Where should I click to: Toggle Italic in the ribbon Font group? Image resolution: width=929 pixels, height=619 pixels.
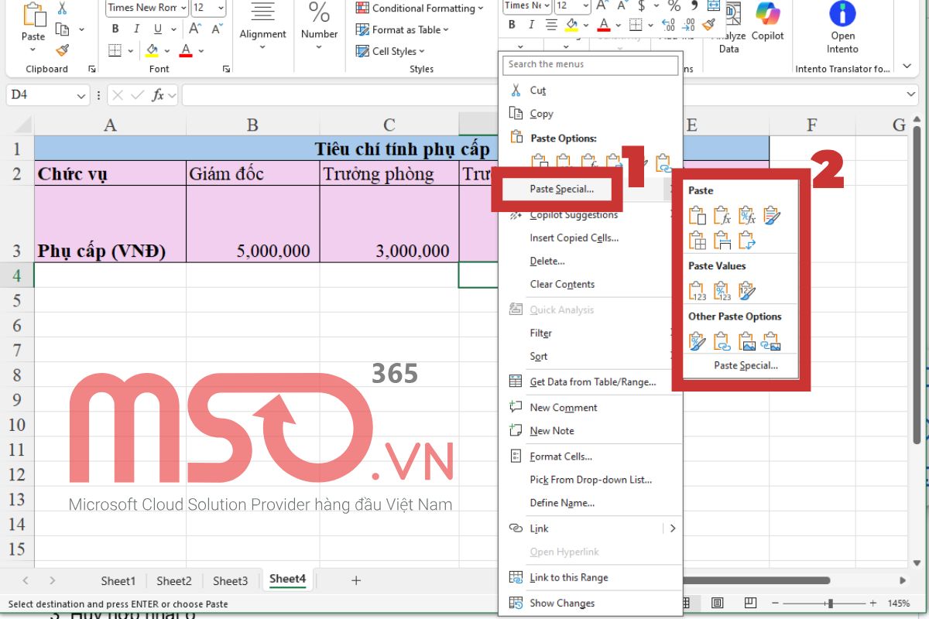137,29
